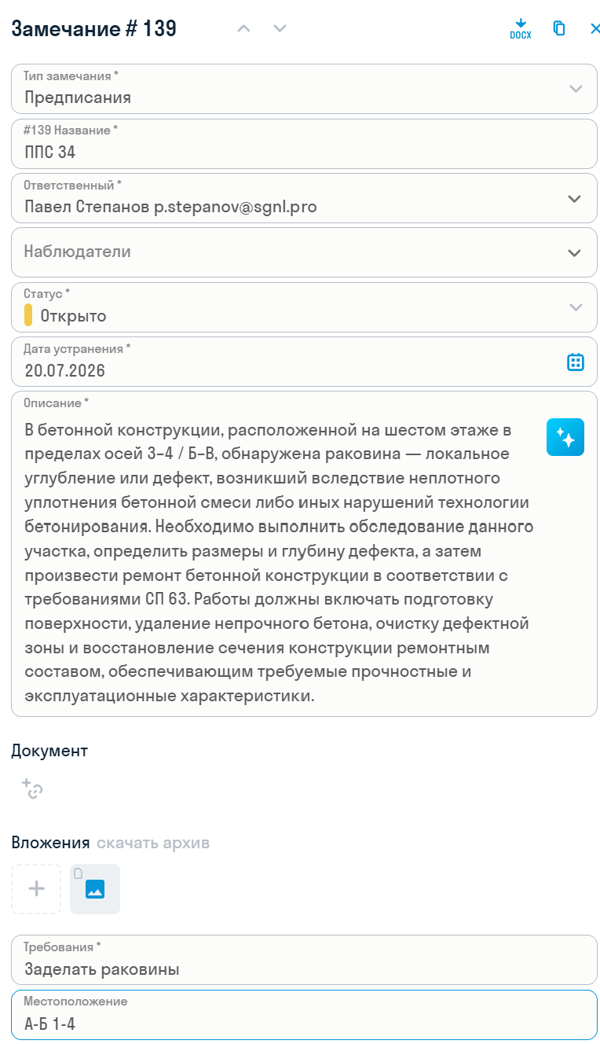Open the attached image thumbnail
Viewport: 600px width, 1044px height.
[x=95, y=889]
